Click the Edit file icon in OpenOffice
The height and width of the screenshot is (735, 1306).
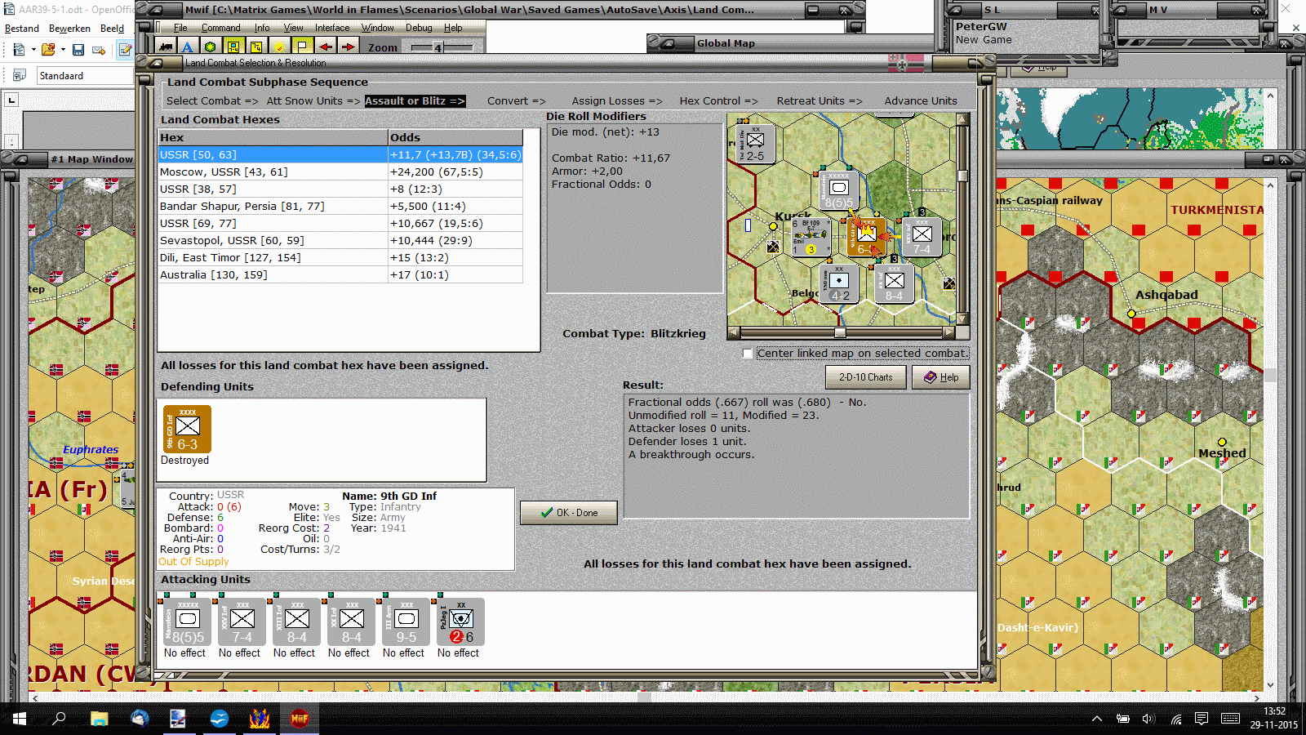click(x=125, y=50)
